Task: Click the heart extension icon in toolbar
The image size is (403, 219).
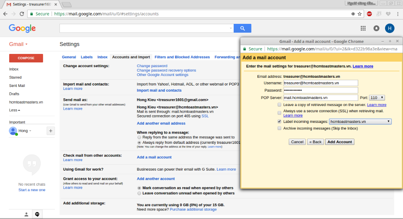Action: click(x=388, y=14)
